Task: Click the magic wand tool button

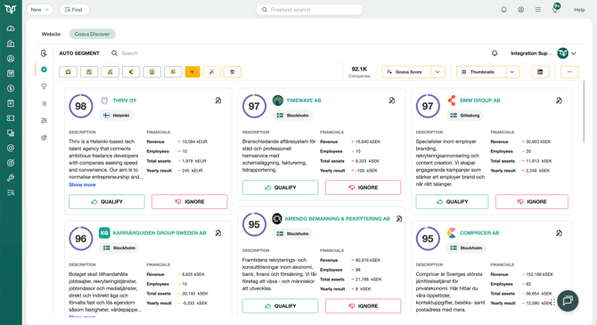Action: (x=212, y=71)
